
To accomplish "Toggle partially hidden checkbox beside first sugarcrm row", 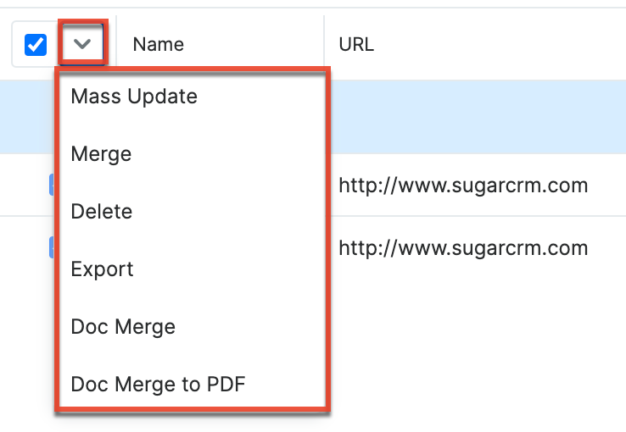I will pyautogui.click(x=52, y=184).
